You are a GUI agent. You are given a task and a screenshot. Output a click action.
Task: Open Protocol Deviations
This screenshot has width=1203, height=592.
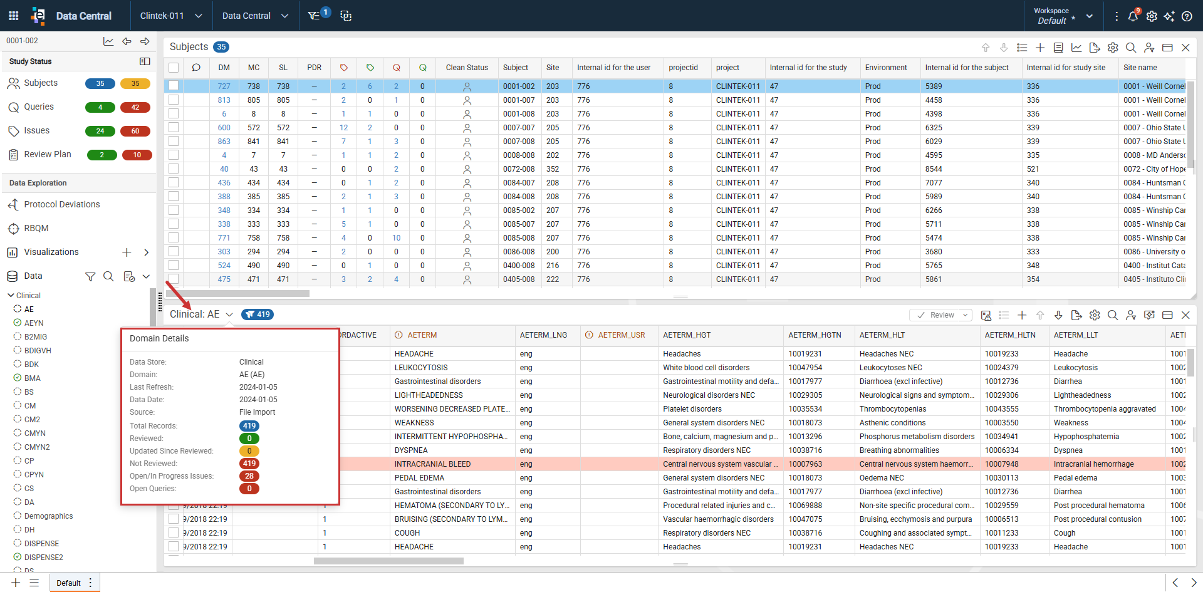61,205
